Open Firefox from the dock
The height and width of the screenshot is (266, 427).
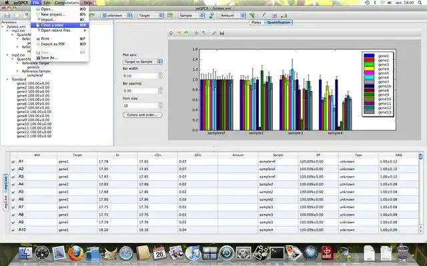(x=75, y=253)
